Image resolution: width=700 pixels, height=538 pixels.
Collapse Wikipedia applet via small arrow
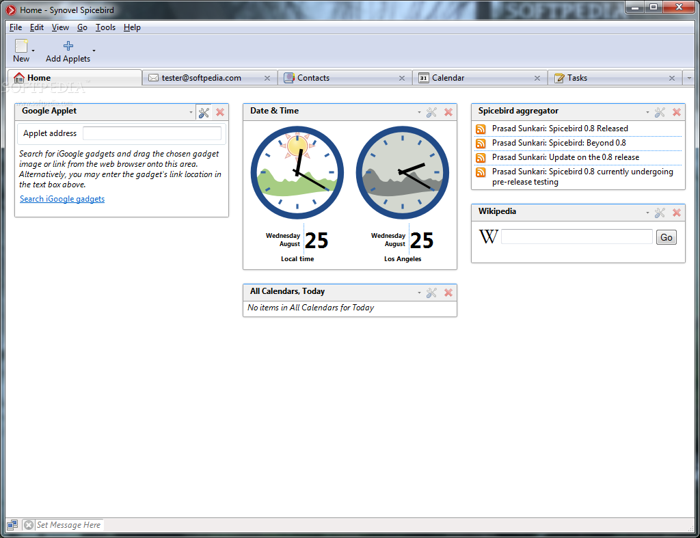tap(648, 213)
